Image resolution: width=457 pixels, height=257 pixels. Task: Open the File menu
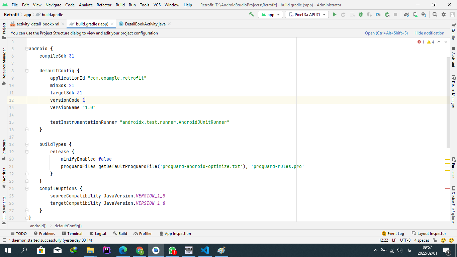point(15,5)
